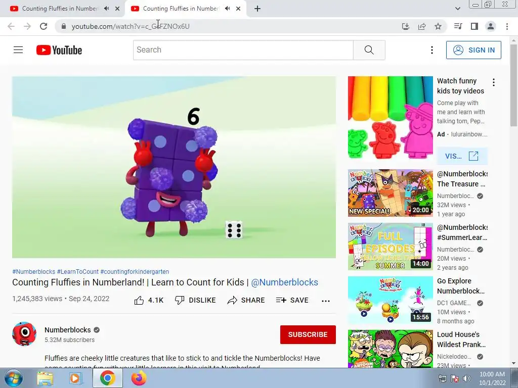Click the Numberblocks channel name
The width and height of the screenshot is (518, 388).
click(x=68, y=330)
